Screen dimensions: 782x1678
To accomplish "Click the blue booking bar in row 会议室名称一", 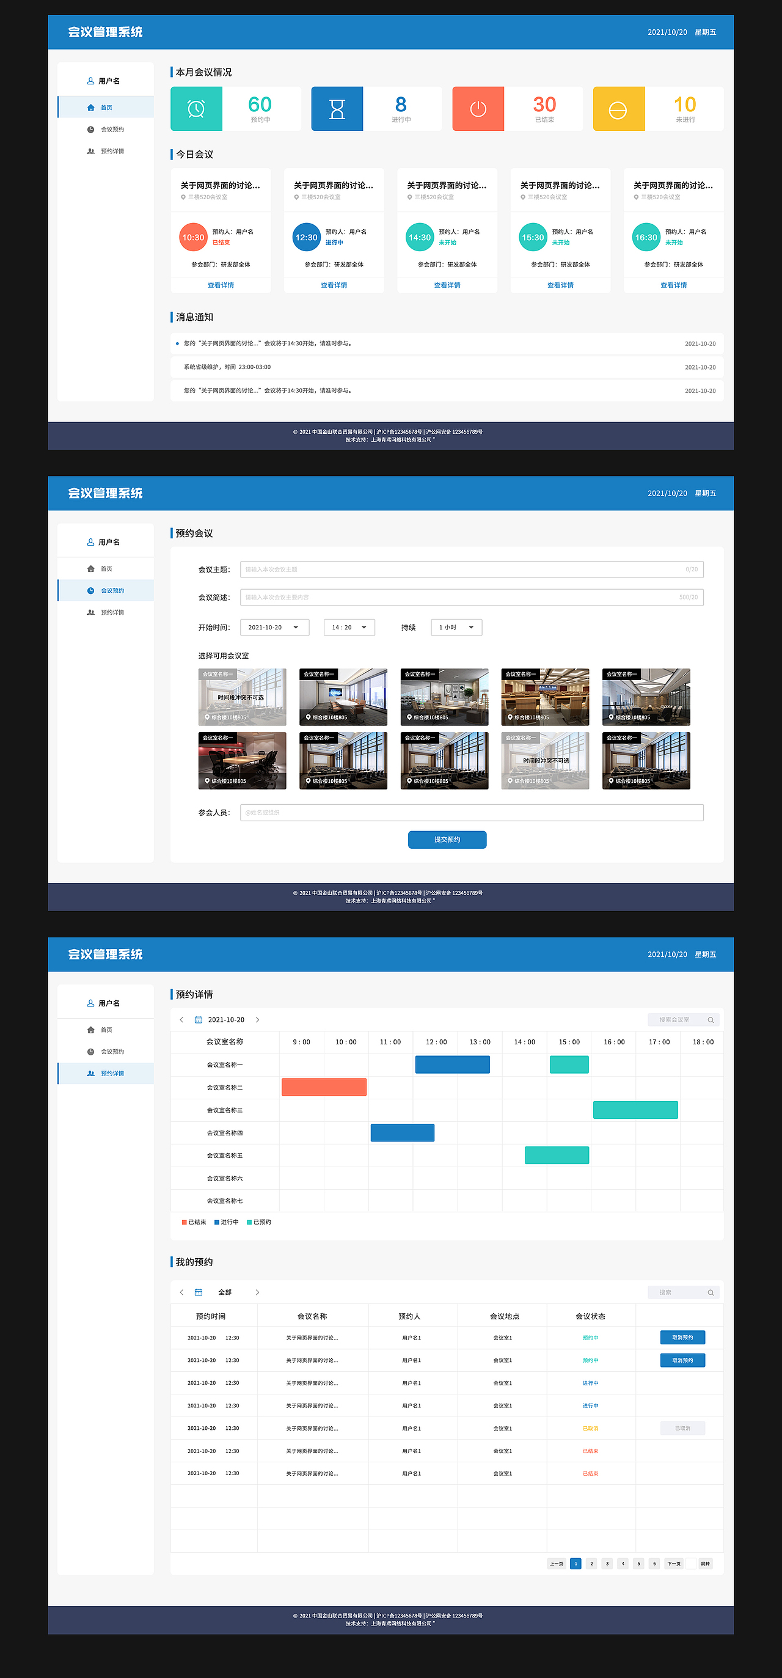I will pyautogui.click(x=453, y=1064).
